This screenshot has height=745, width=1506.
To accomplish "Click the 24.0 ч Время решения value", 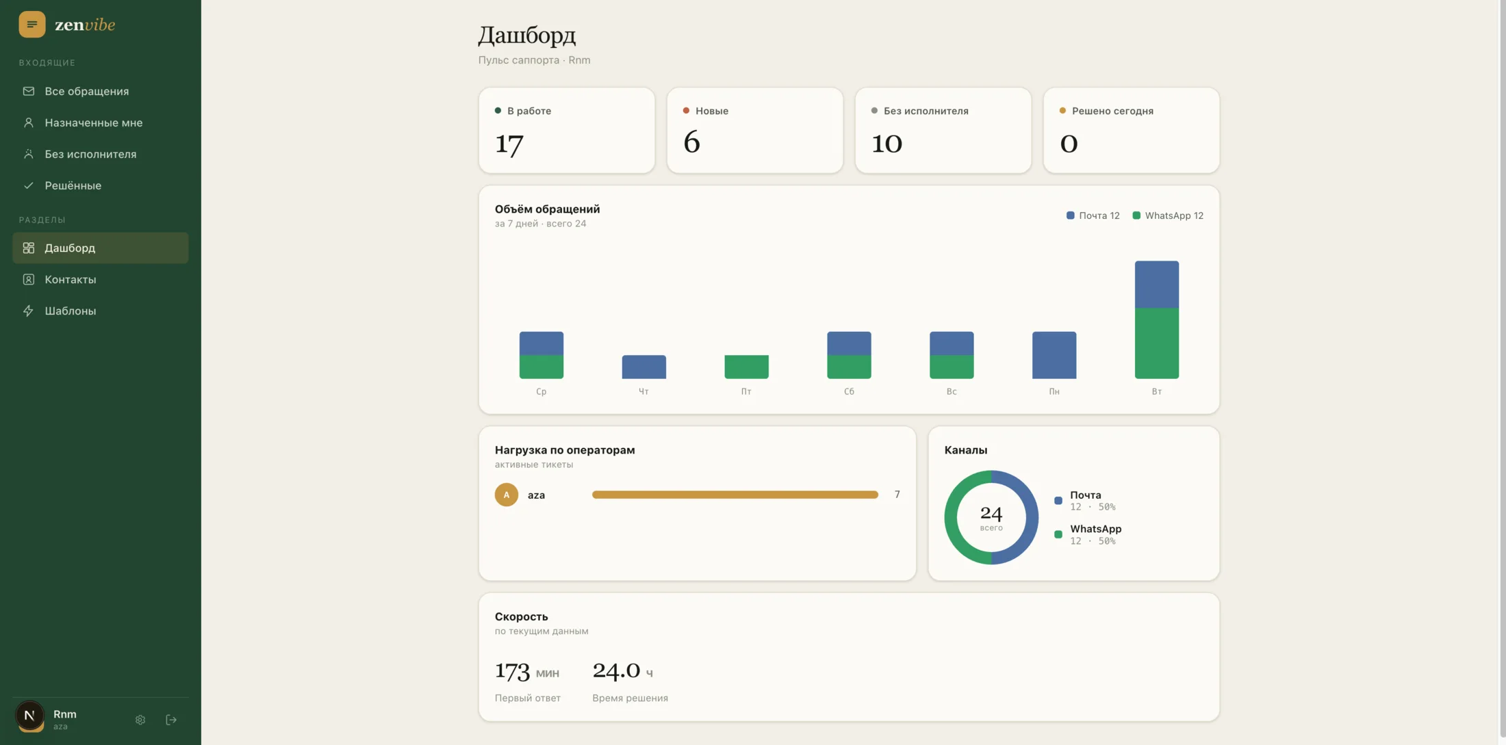I will [622, 670].
